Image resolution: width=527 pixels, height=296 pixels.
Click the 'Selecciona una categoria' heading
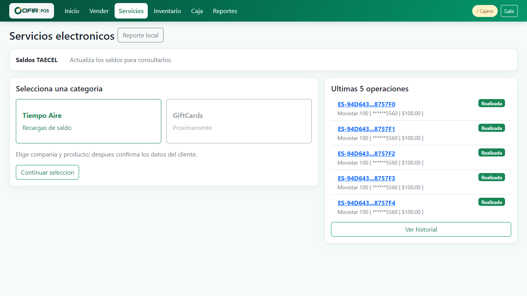tap(59, 89)
